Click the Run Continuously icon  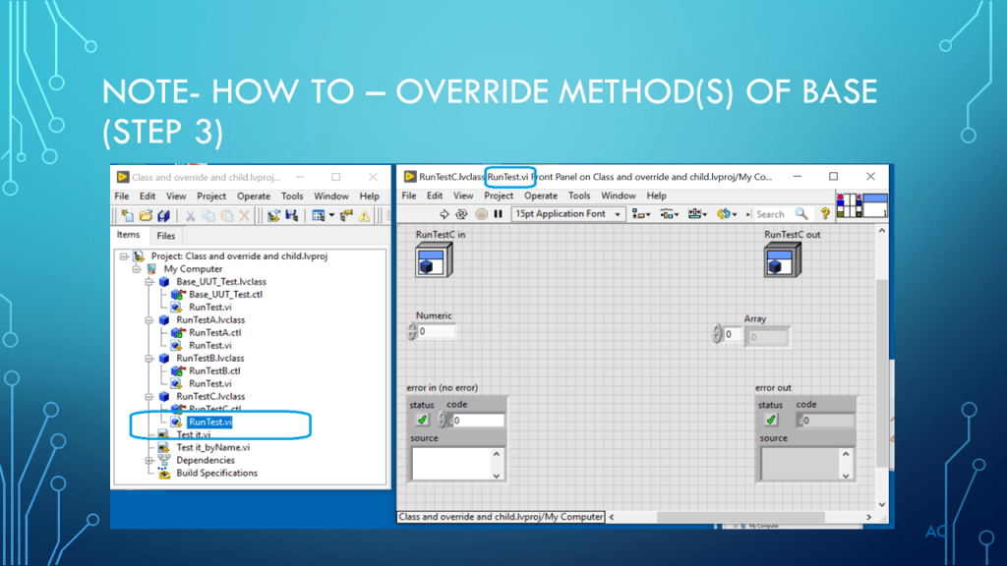pyautogui.click(x=462, y=213)
